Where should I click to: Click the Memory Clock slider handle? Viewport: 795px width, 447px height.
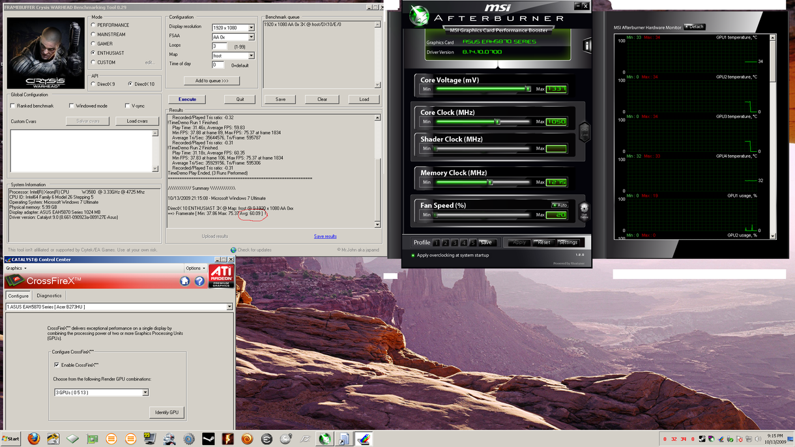tap(490, 182)
